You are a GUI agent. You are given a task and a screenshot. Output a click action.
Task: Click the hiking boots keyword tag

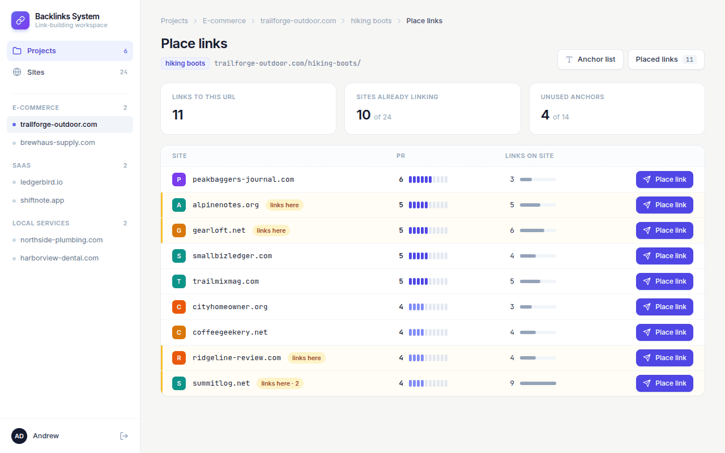coord(185,63)
